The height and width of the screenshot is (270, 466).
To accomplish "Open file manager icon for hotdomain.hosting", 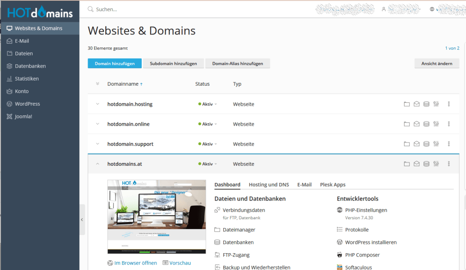I will (407, 104).
